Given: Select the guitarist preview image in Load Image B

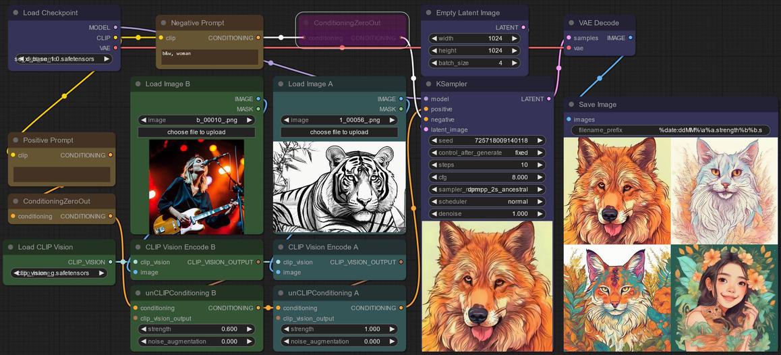Looking at the screenshot, I should coord(196,187).
